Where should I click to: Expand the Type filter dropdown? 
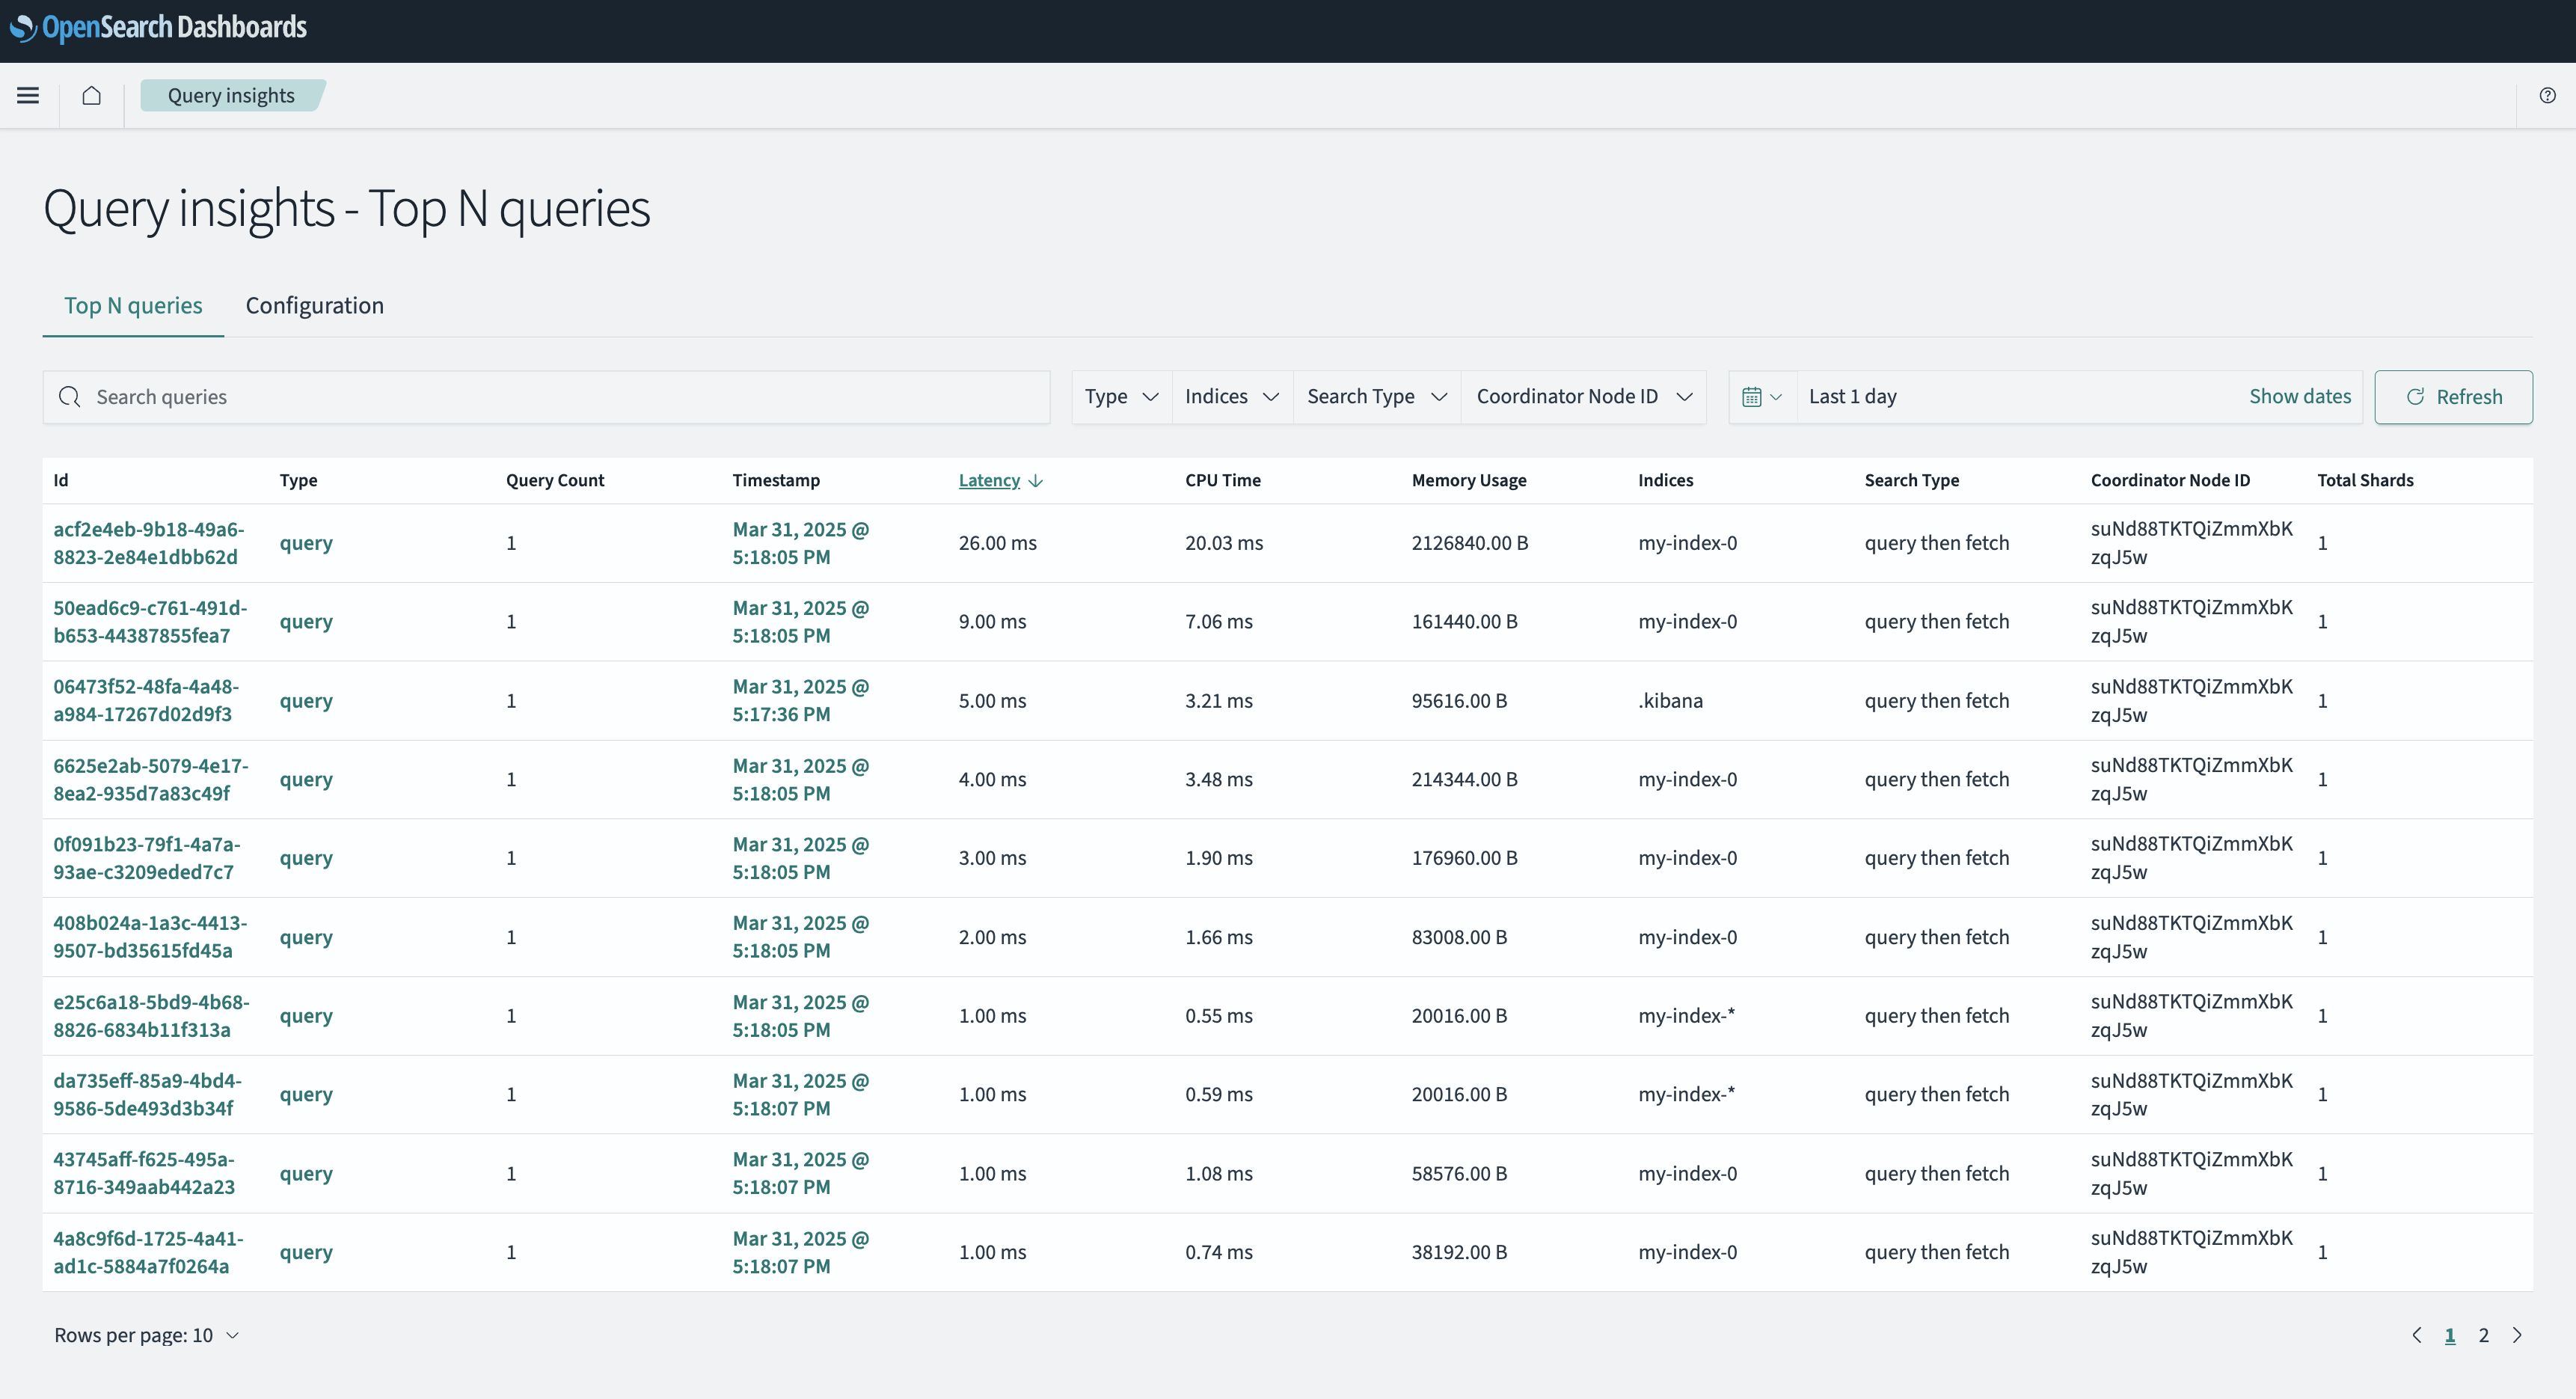1121,397
